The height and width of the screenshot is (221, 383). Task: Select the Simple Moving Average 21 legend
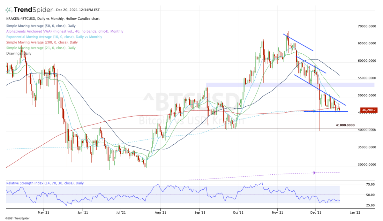[x=41, y=48]
